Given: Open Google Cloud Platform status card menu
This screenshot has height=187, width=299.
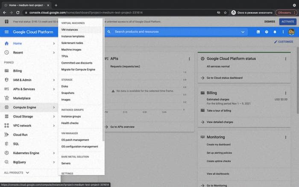Looking at the screenshot, I should (286, 59).
